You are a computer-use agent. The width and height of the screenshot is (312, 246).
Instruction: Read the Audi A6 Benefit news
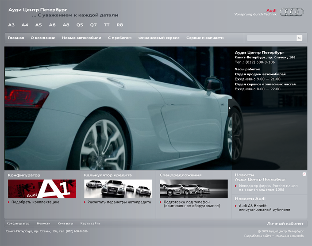(x=265, y=208)
